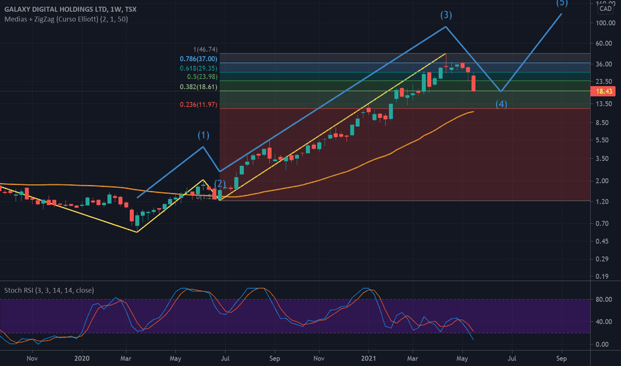Select the 0.236(11.97) Fibonacci level label
This screenshot has width=621, height=366.
pos(199,105)
